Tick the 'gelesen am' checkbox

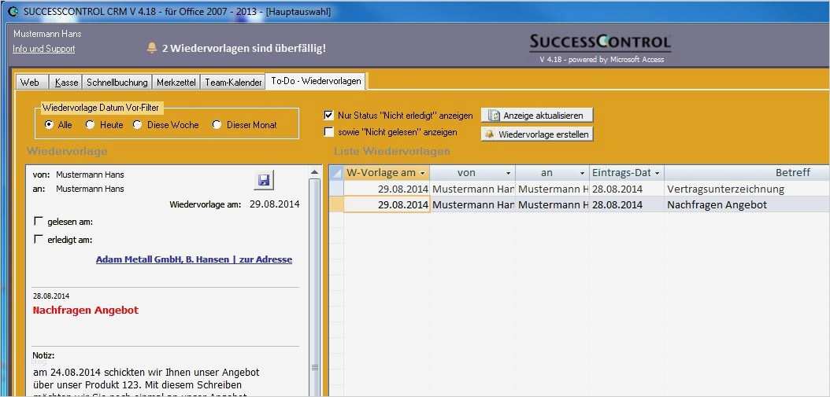(x=38, y=221)
